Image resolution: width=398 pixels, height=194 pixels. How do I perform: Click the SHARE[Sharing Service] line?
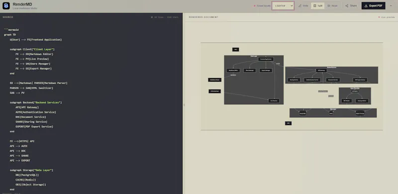click(x=31, y=122)
